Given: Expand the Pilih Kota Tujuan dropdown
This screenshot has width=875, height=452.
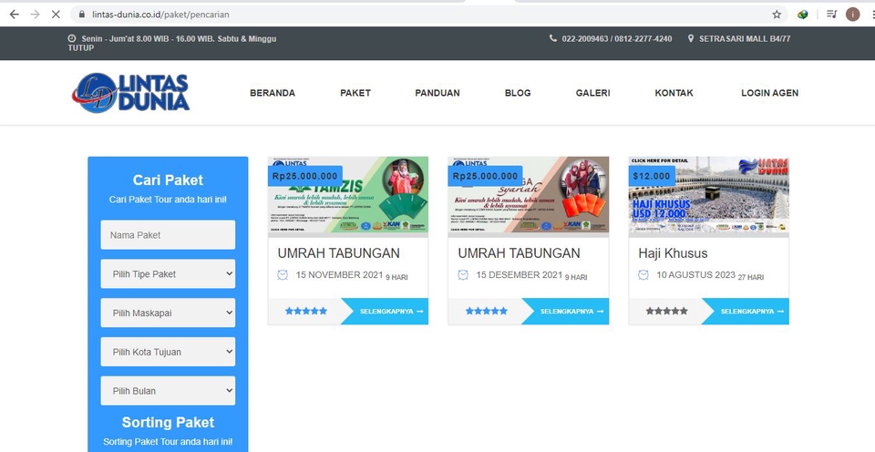Looking at the screenshot, I should pos(168,352).
